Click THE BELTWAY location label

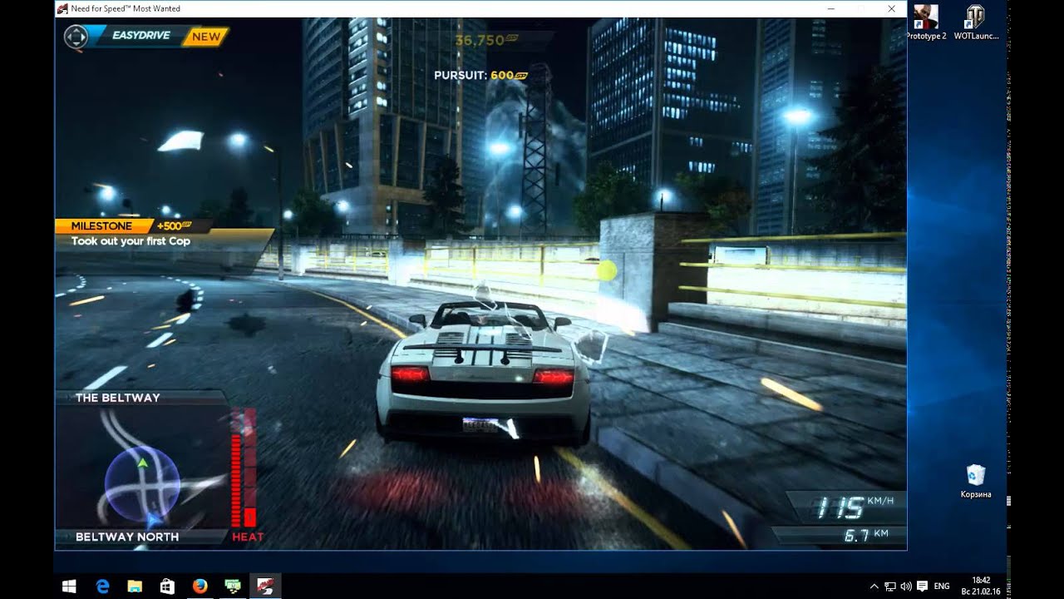coord(117,398)
